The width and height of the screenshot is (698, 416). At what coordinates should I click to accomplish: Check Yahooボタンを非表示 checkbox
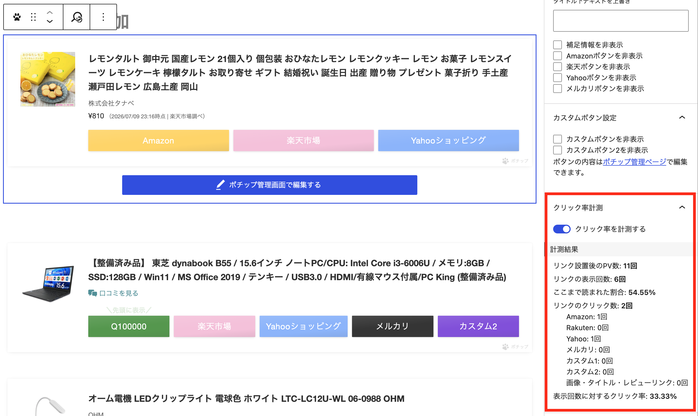(558, 78)
